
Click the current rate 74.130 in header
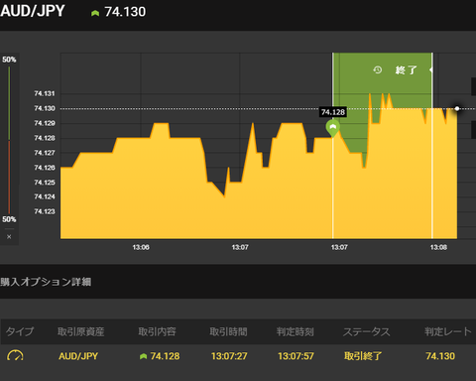(x=125, y=12)
